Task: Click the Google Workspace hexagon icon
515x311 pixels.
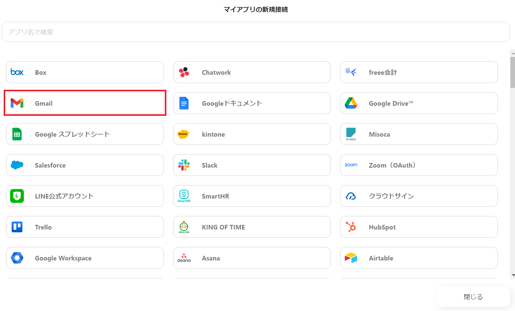Action: 17,258
